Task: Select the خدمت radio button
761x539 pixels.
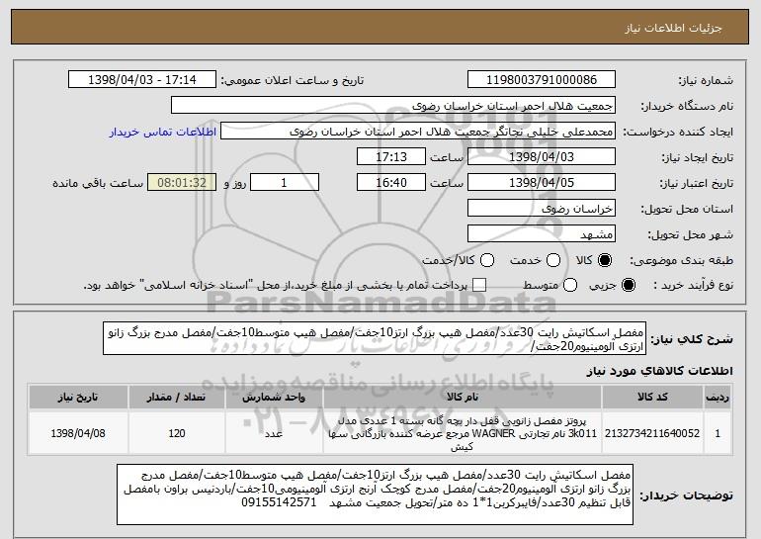Action: 553,260
